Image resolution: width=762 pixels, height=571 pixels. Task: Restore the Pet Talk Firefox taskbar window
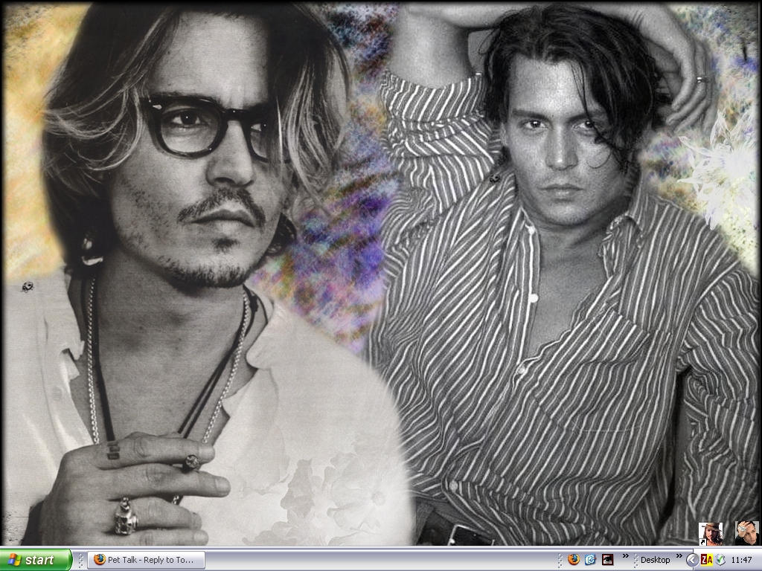[147, 560]
